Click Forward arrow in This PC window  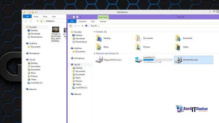click(x=75, y=26)
